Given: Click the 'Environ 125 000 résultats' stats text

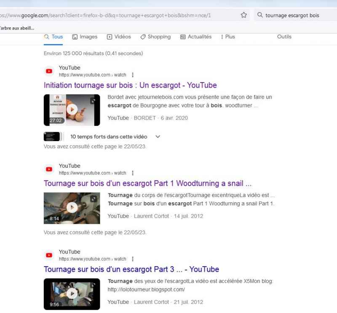Looking at the screenshot, I should [x=93, y=54].
